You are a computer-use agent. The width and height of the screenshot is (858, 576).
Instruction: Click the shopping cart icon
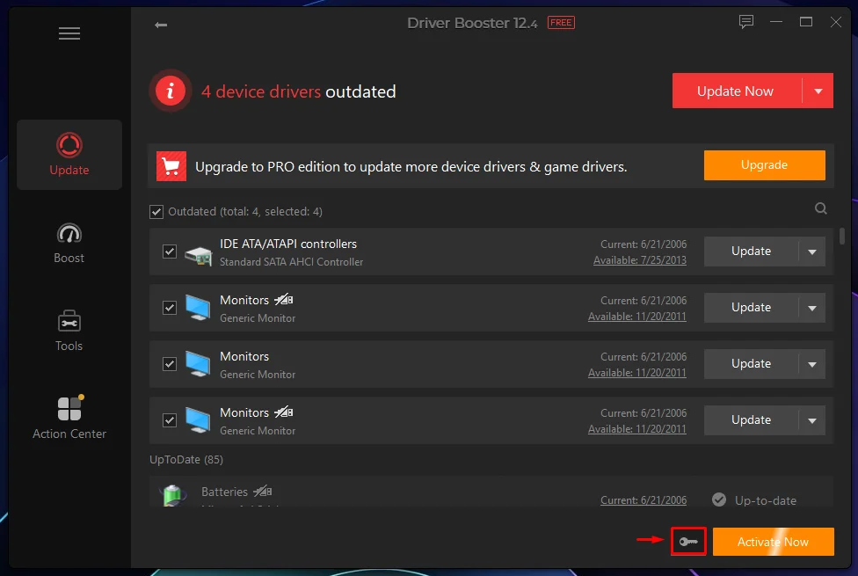coord(171,166)
